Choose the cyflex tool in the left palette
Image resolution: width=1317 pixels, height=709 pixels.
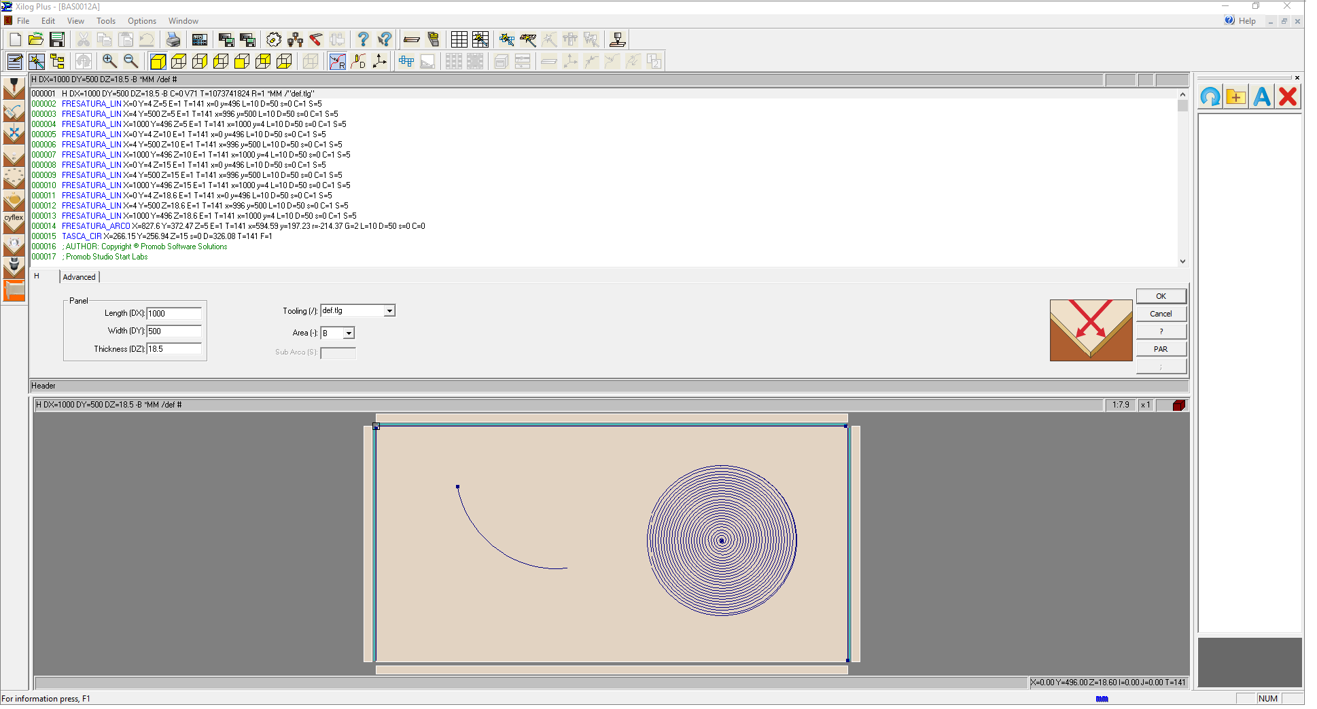pyautogui.click(x=14, y=223)
